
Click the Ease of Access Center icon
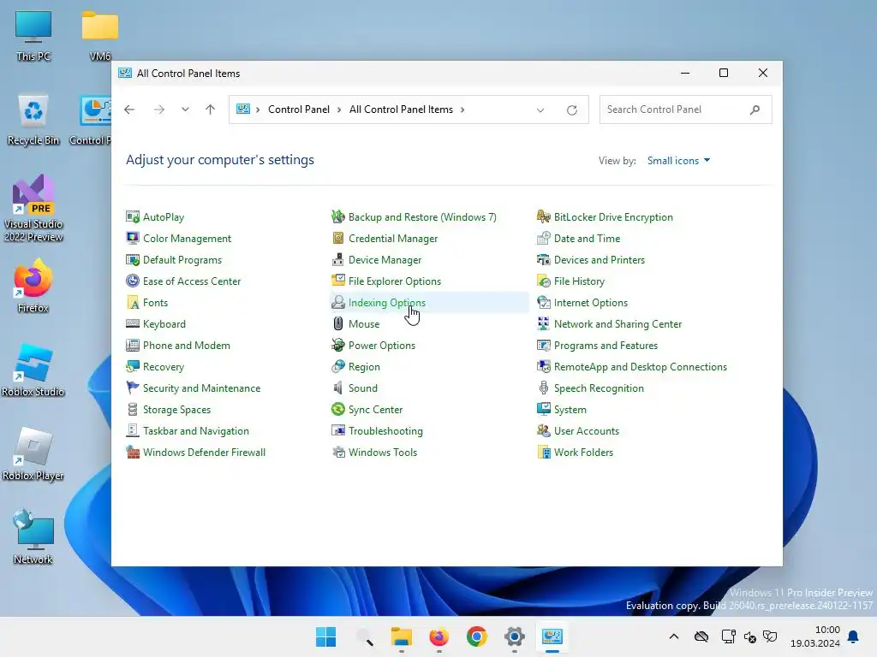(x=133, y=281)
